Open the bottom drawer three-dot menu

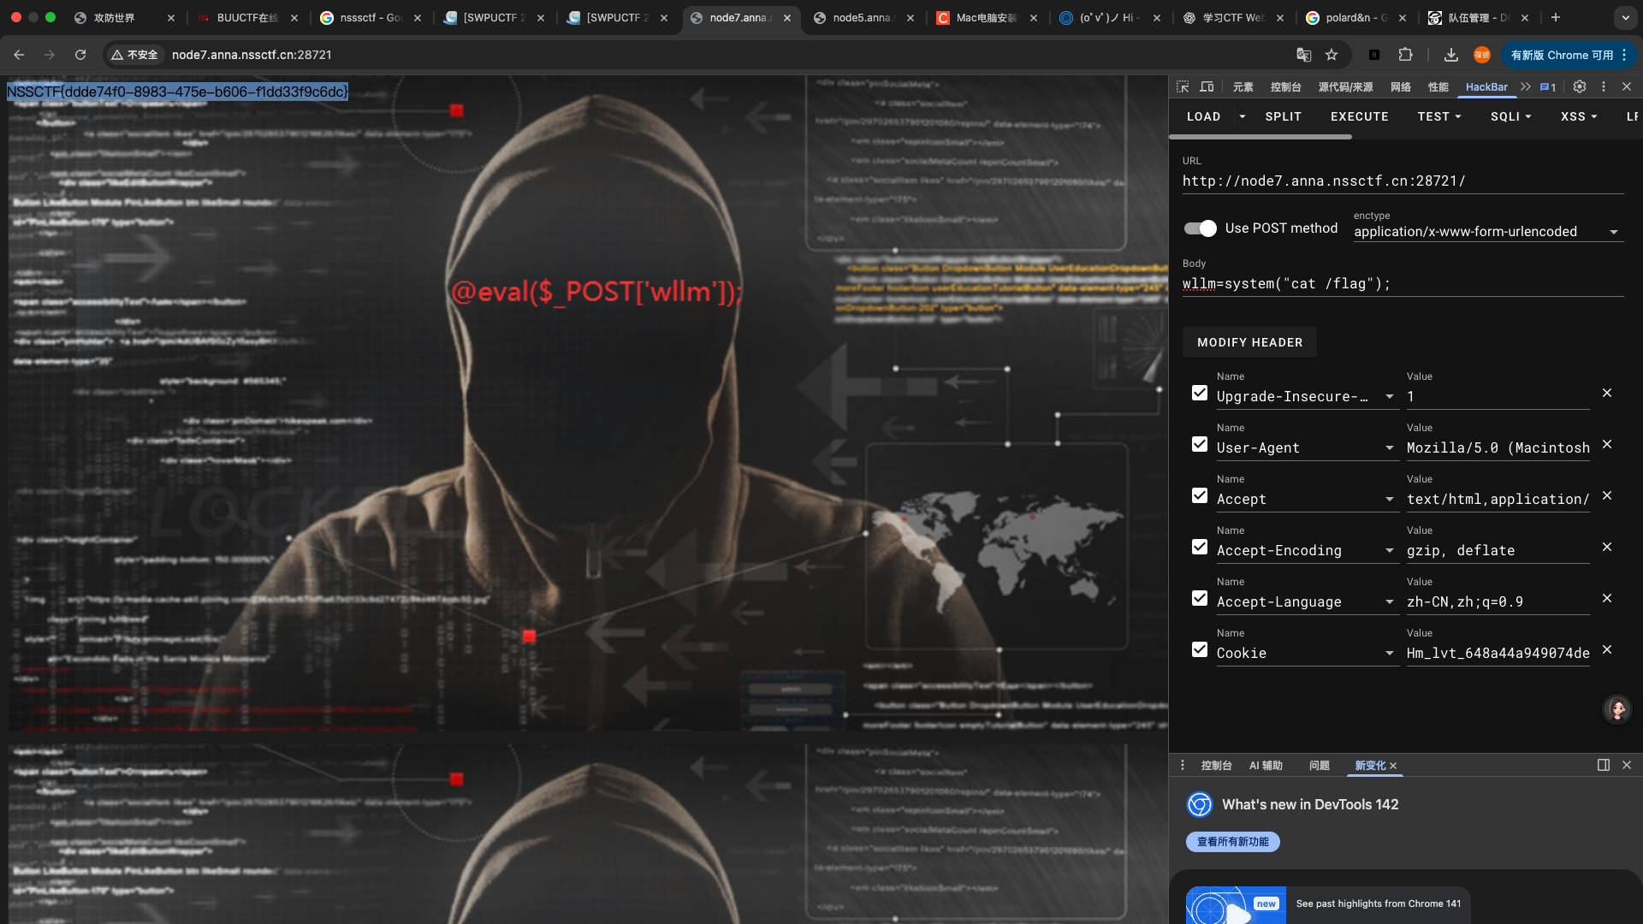[x=1183, y=765]
